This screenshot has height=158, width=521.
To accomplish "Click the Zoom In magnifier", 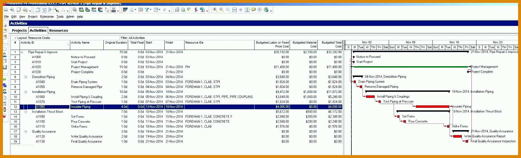I will click(x=215, y=10).
